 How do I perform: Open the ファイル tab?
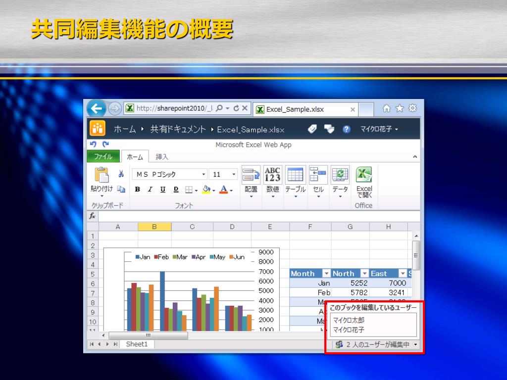coord(103,156)
